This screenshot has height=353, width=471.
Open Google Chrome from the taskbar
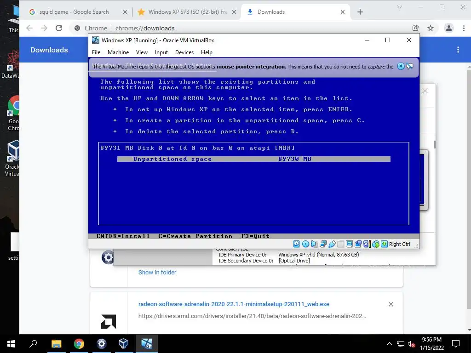click(x=79, y=344)
